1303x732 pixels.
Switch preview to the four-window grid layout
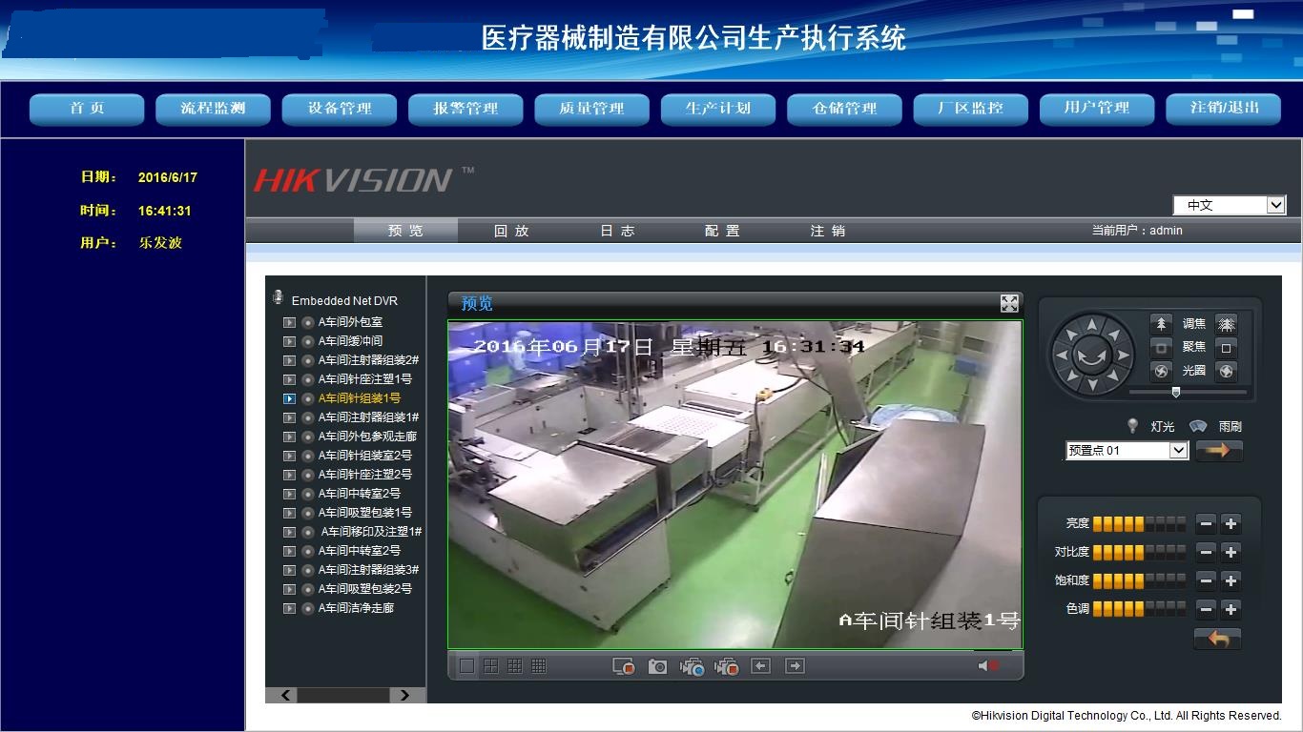pyautogui.click(x=491, y=666)
